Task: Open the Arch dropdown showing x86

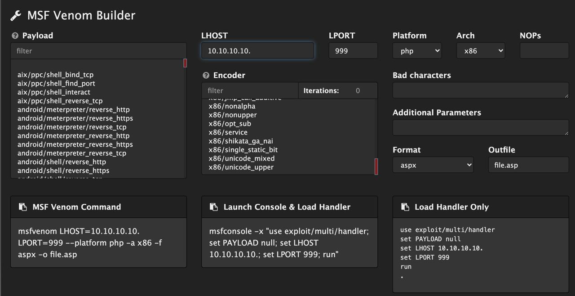Action: tap(481, 51)
